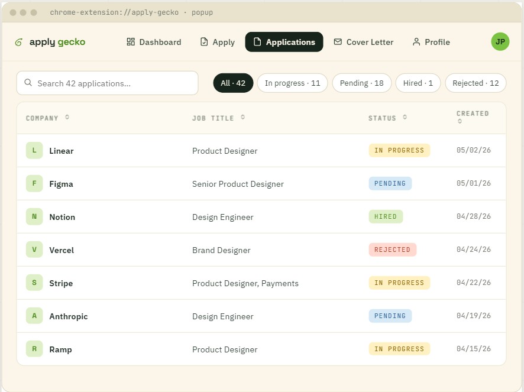
Task: Click the 04/15/26 created date
Action: (x=474, y=349)
